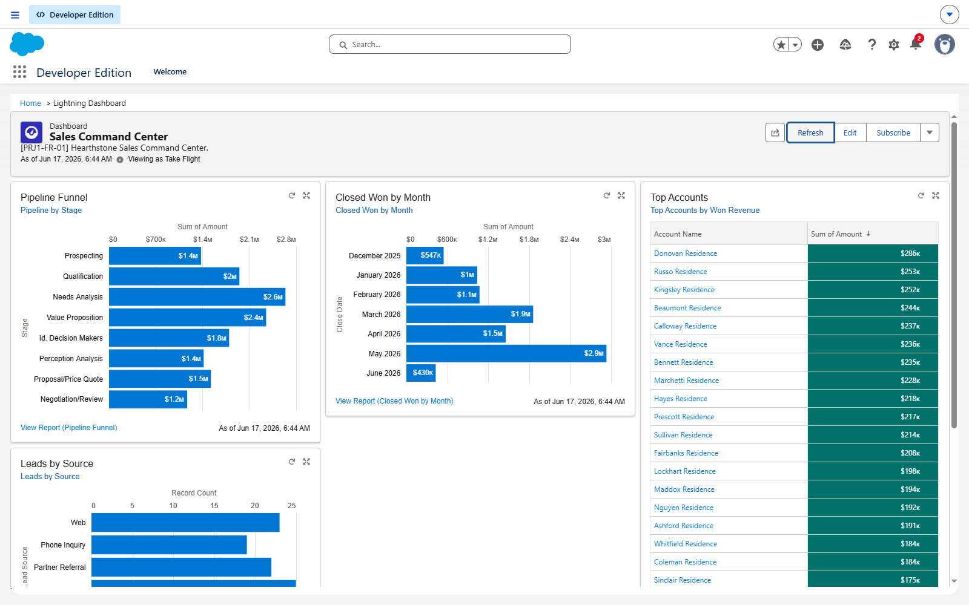The image size is (969, 605).
Task: Click the dashboard share icon button
Action: (775, 132)
